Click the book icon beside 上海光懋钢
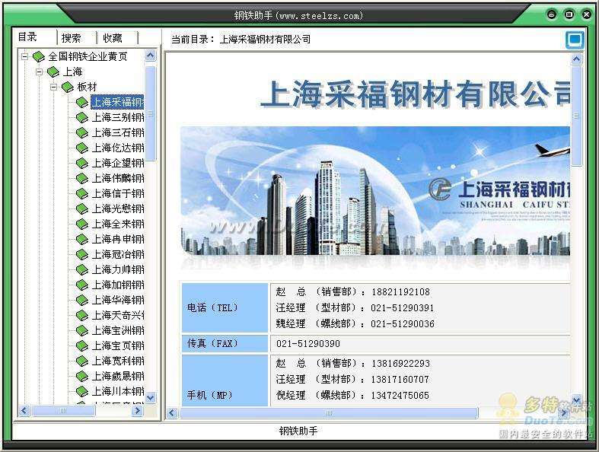Screen dimensions: 599x452 pyautogui.click(x=82, y=209)
